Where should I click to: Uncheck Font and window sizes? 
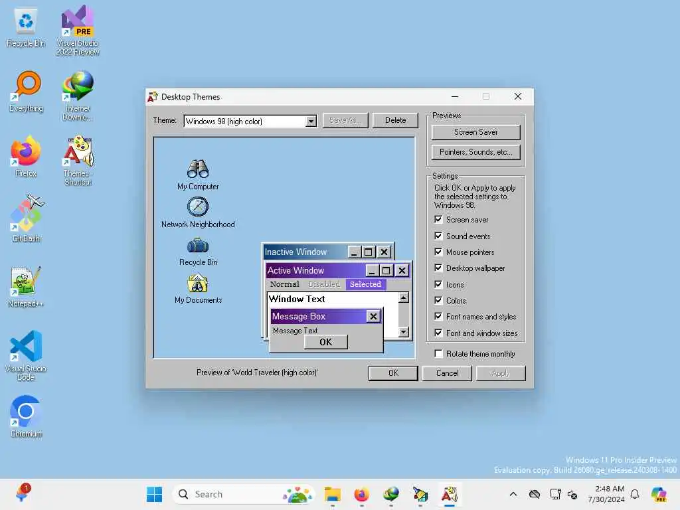pos(438,333)
